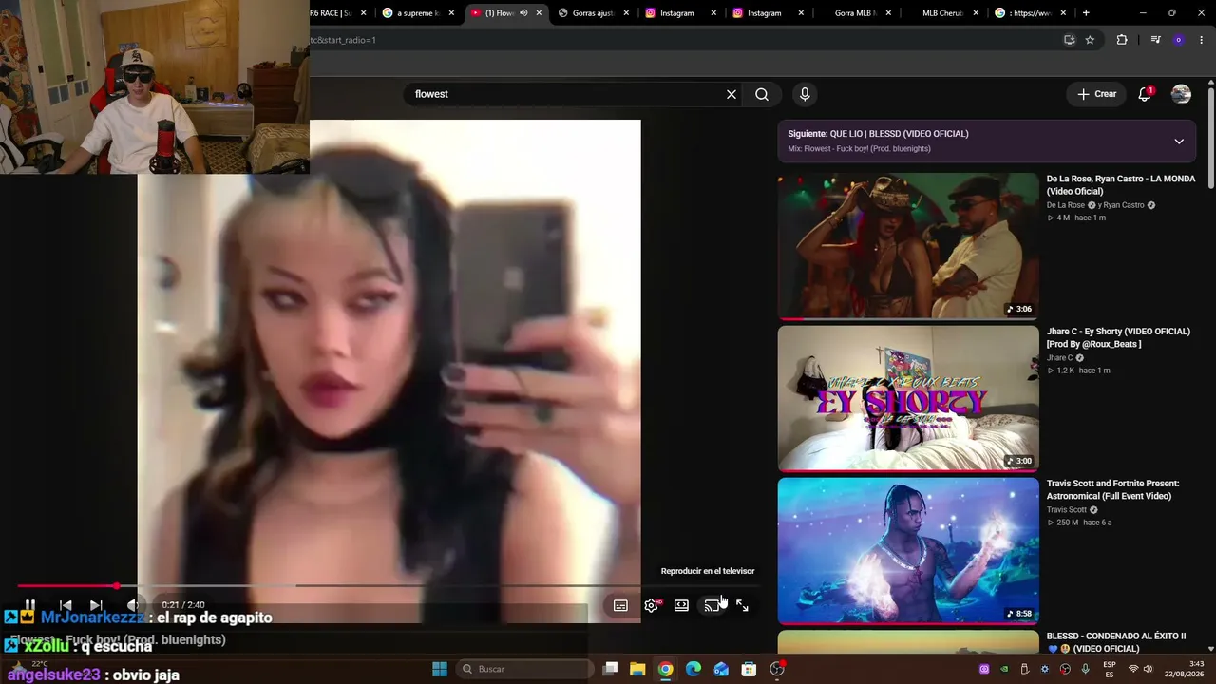This screenshot has height=684, width=1216.
Task: Open the Wi-Fi network tray icon
Action: coord(1132,669)
